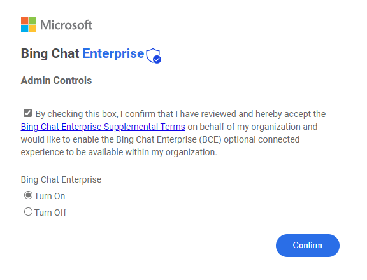Click the 'Bing Chat' title text

pos(50,53)
